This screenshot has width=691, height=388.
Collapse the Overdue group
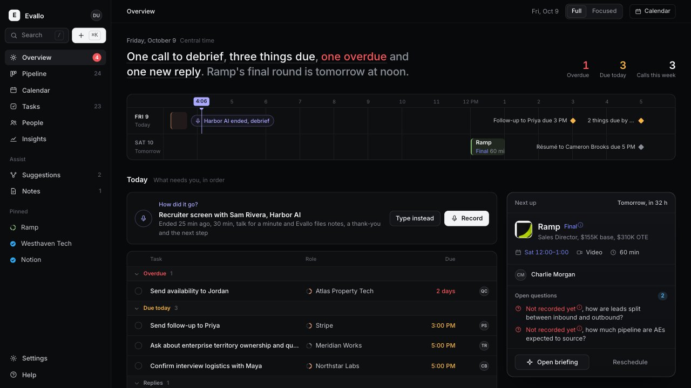(x=137, y=274)
